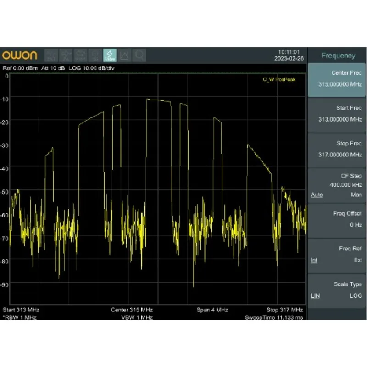Image resolution: width=367 pixels, height=367 pixels.
Task: Click the OWON logo
Action: click(x=20, y=56)
